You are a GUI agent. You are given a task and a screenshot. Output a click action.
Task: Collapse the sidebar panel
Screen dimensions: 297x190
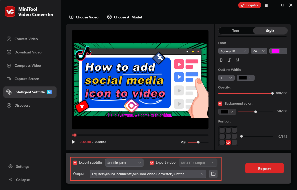(x=19, y=180)
